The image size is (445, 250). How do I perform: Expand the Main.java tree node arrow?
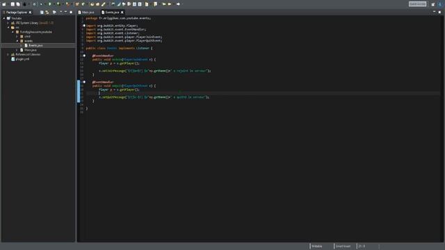click(x=17, y=50)
